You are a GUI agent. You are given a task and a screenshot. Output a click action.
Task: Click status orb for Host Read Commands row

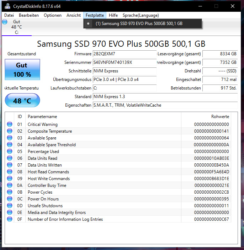coord(10,172)
